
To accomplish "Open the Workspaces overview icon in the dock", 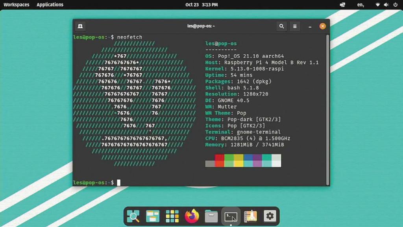I will [x=153, y=216].
